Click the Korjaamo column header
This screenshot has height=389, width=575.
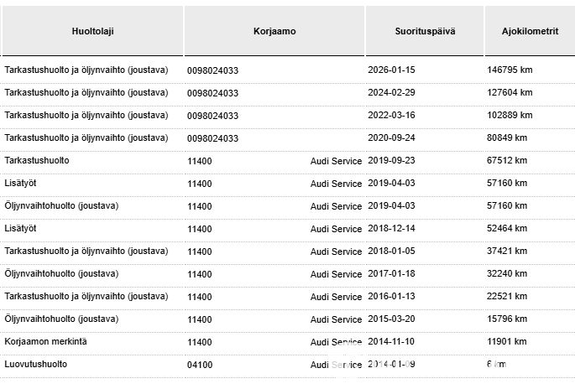click(274, 31)
